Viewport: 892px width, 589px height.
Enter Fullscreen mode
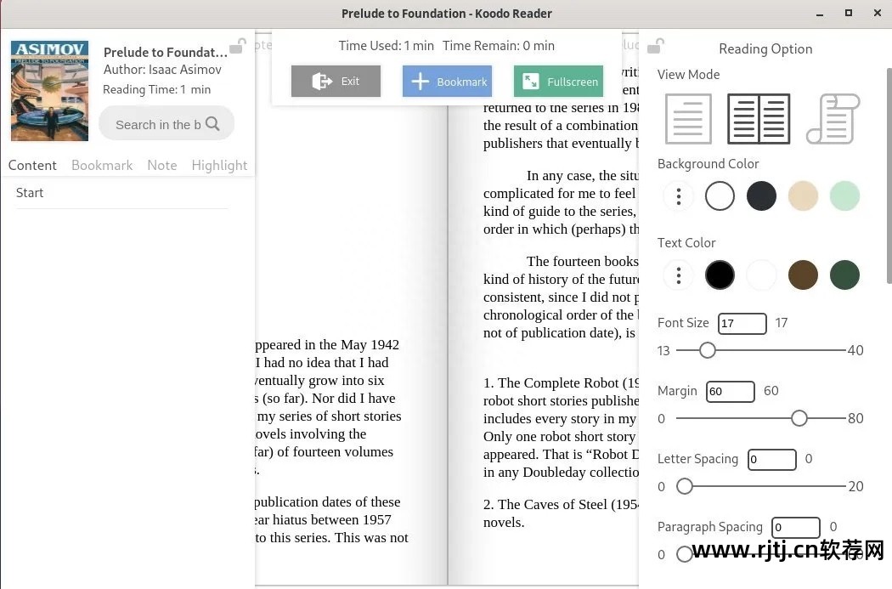click(x=559, y=82)
